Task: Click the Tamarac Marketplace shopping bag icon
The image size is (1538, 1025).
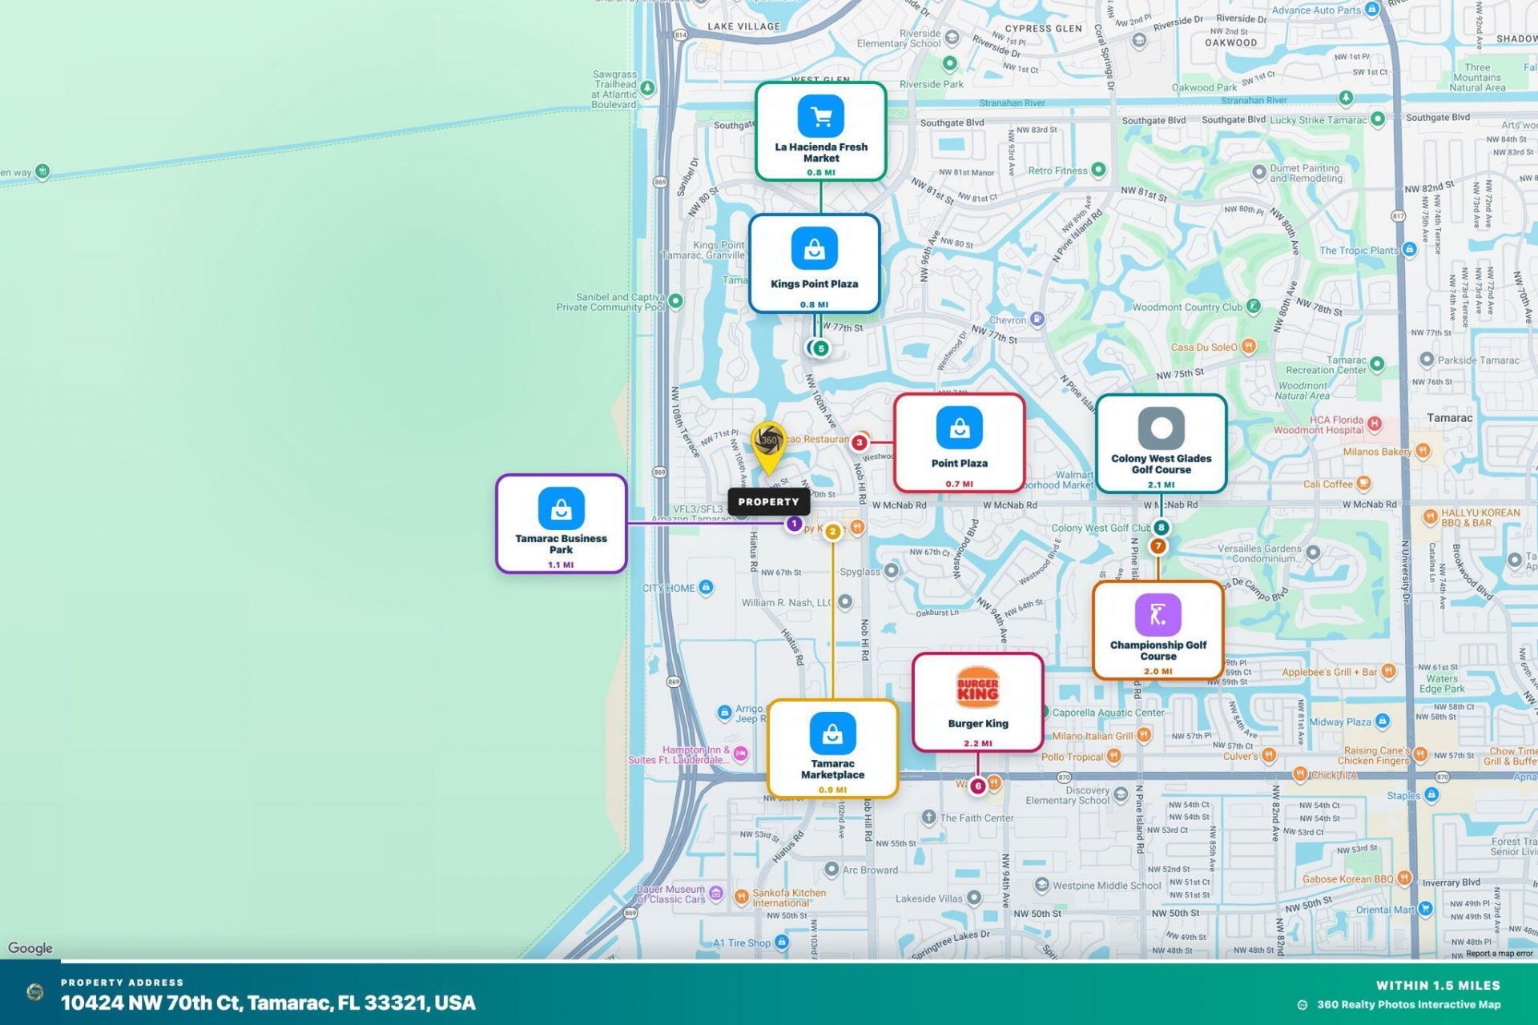Action: pyautogui.click(x=833, y=734)
